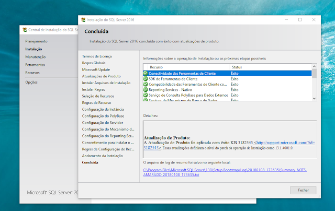
Task: Click green check icon for Reporting Services - Nativo
Action: coord(146,90)
